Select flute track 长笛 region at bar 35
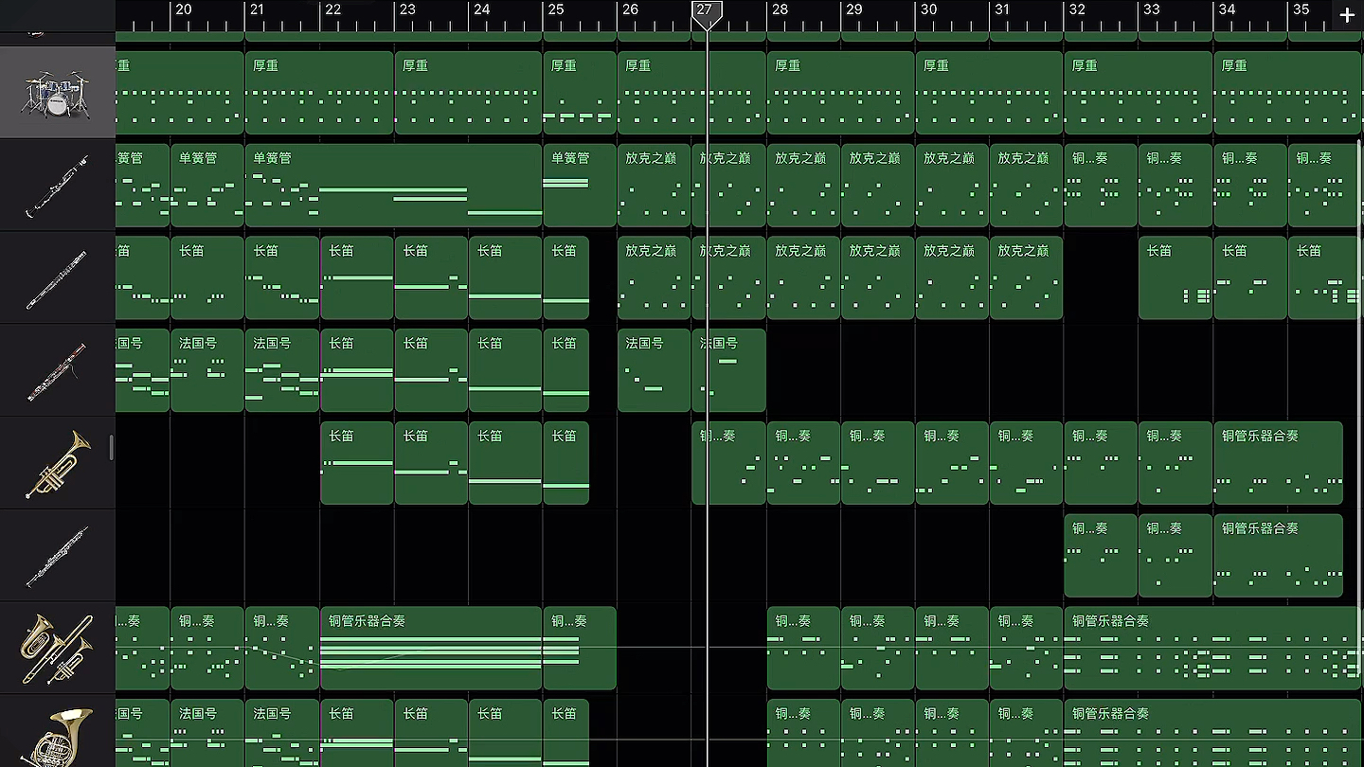This screenshot has height=767, width=1364. pyautogui.click(x=1323, y=277)
